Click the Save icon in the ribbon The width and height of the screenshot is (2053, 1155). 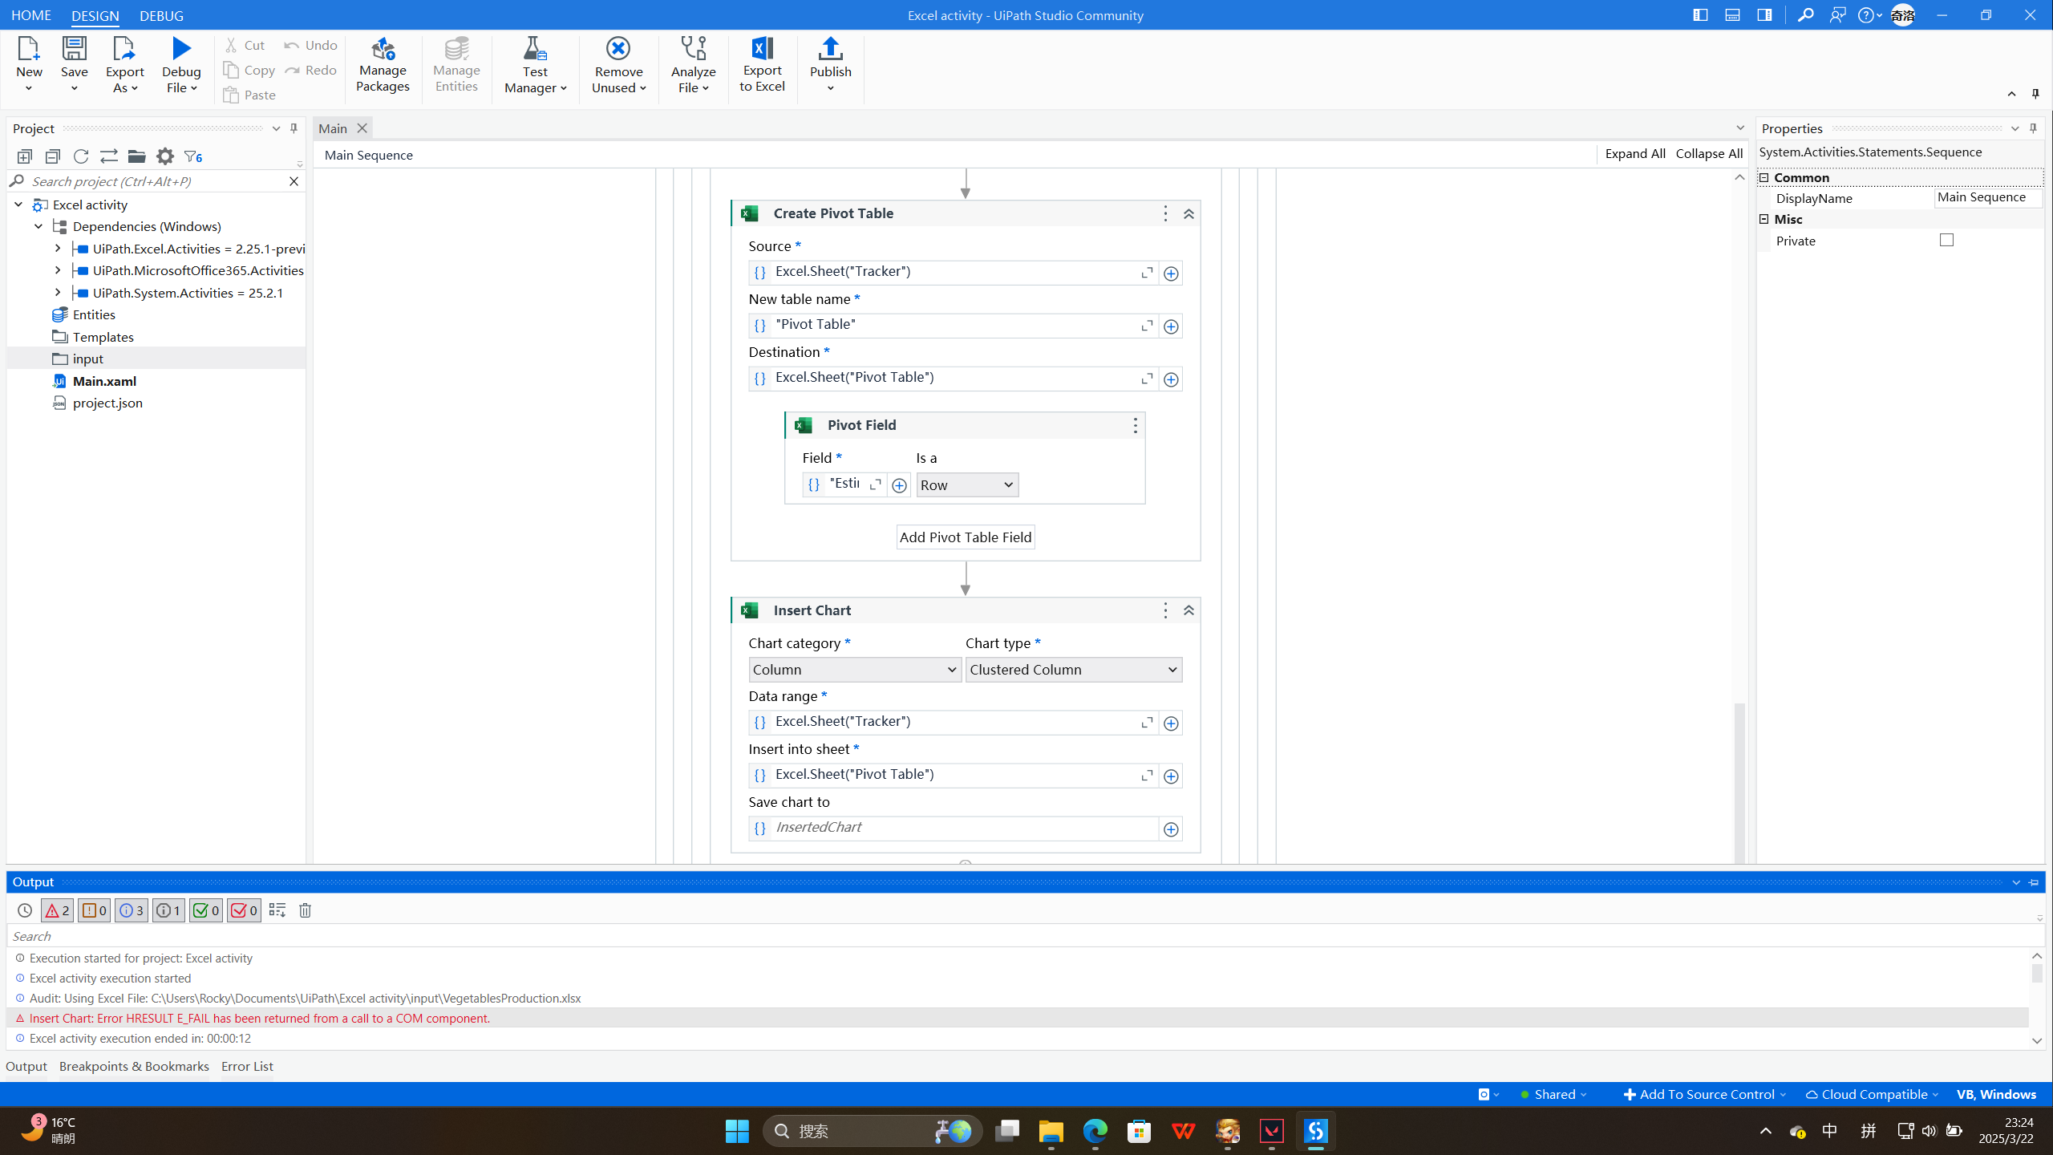pyautogui.click(x=74, y=50)
